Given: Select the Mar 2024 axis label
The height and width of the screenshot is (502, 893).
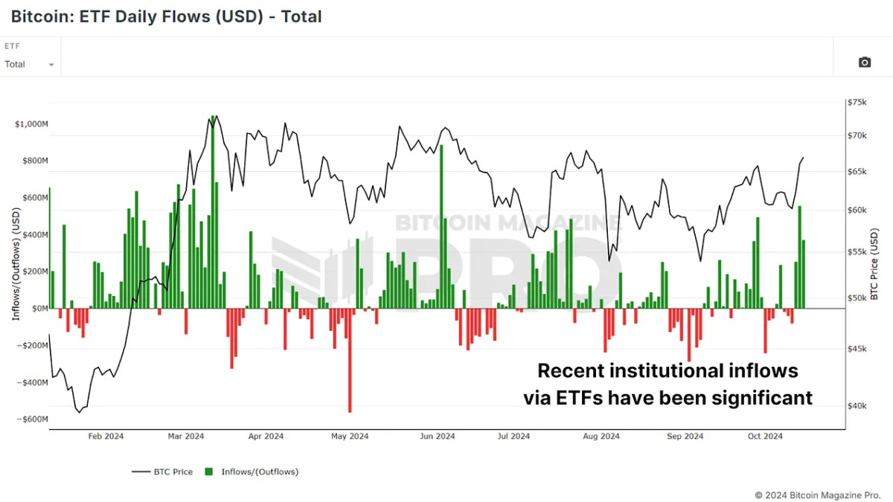Looking at the screenshot, I should tap(185, 437).
